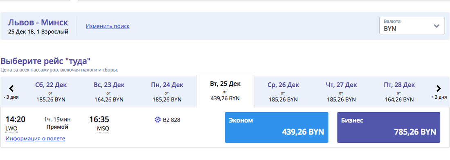Screen dimensions: 450x160
Task: Open the currency dropdown chevron
Action: coord(436,26)
